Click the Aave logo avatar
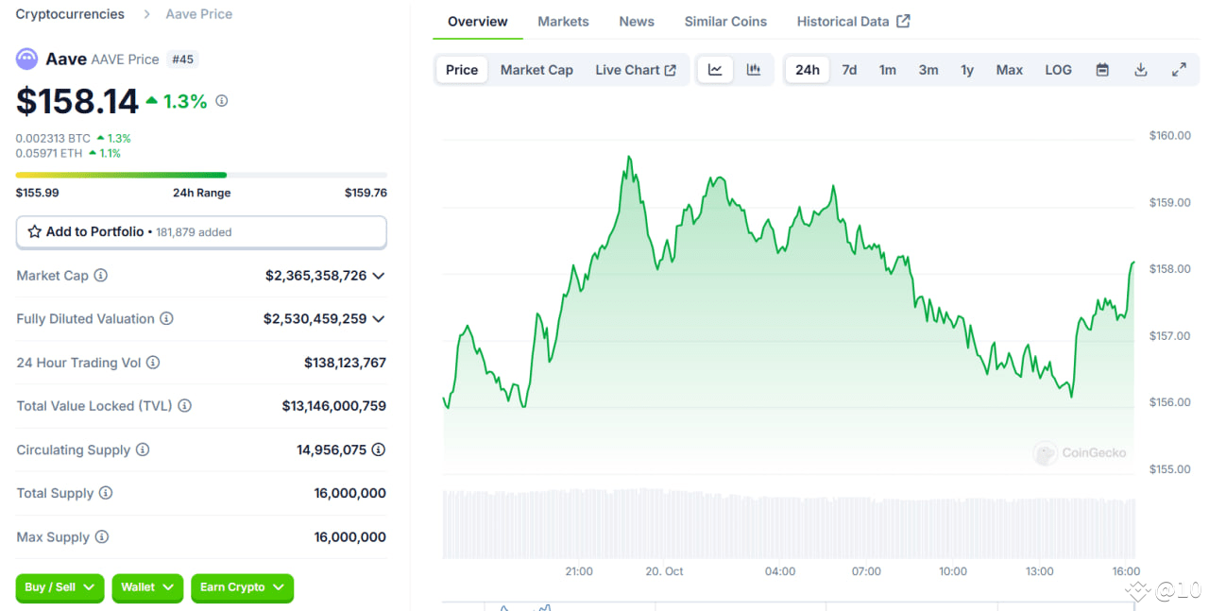 (26, 59)
